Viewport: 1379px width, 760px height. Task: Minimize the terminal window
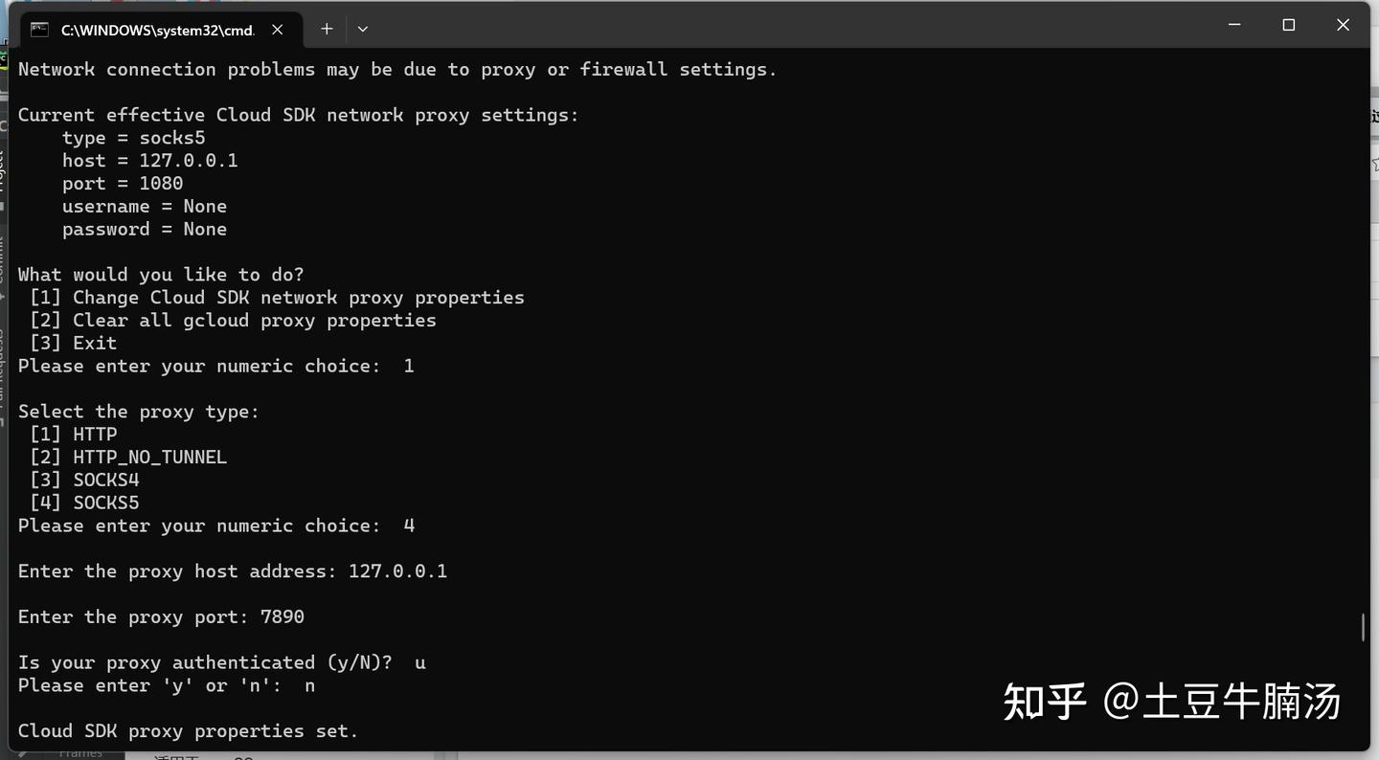[1234, 25]
